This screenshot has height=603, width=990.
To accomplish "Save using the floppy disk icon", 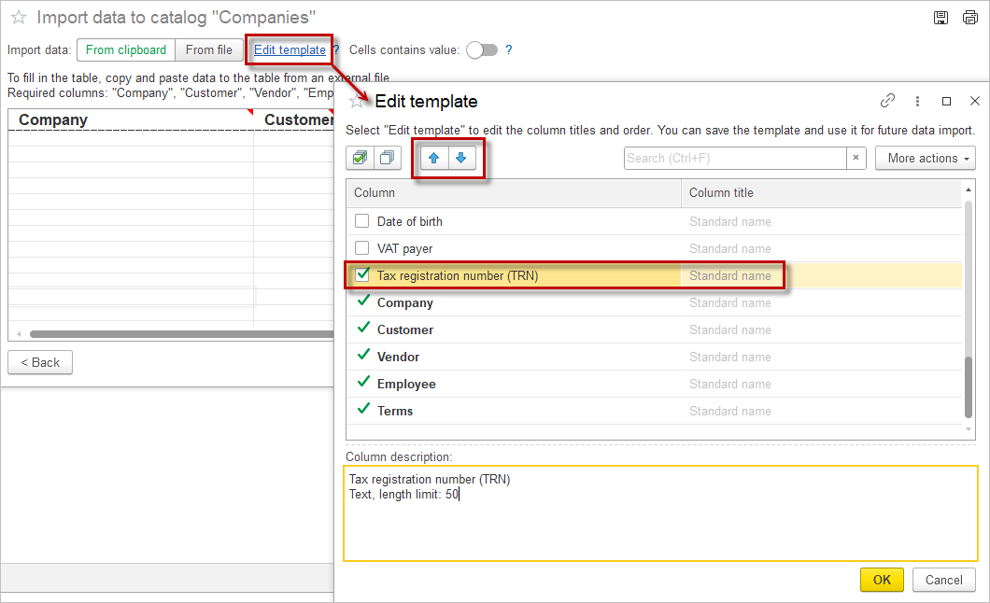I will 940,17.
